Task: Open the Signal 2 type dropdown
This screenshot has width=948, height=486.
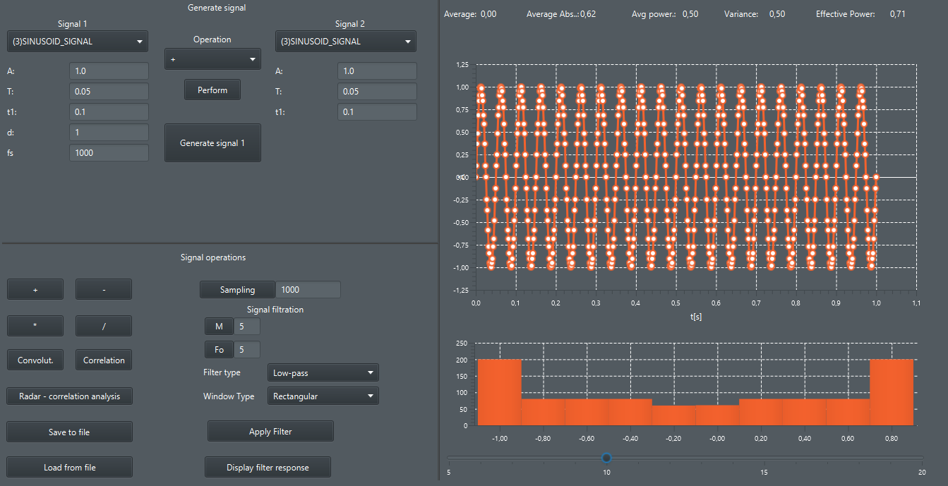Action: [x=345, y=41]
